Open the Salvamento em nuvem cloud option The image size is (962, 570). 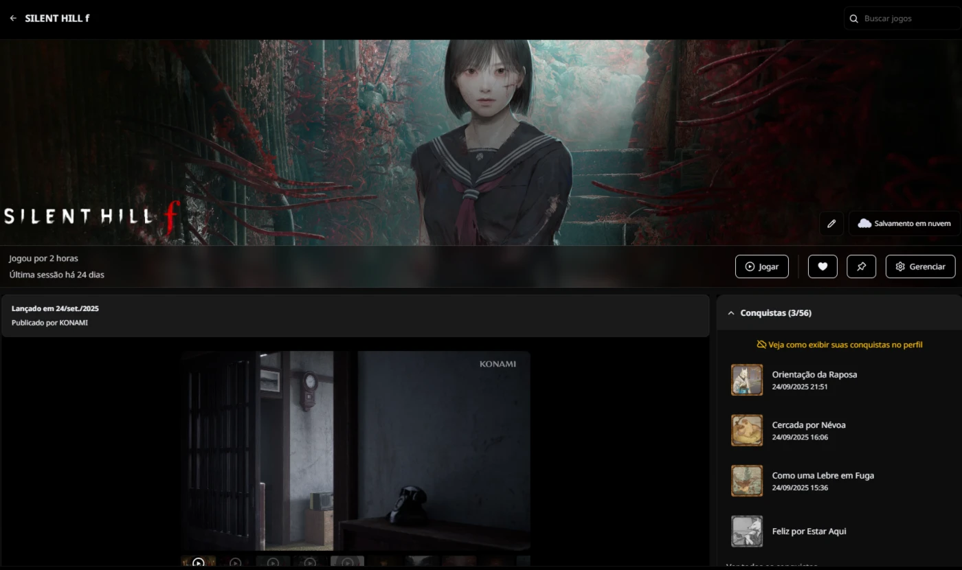click(x=904, y=224)
